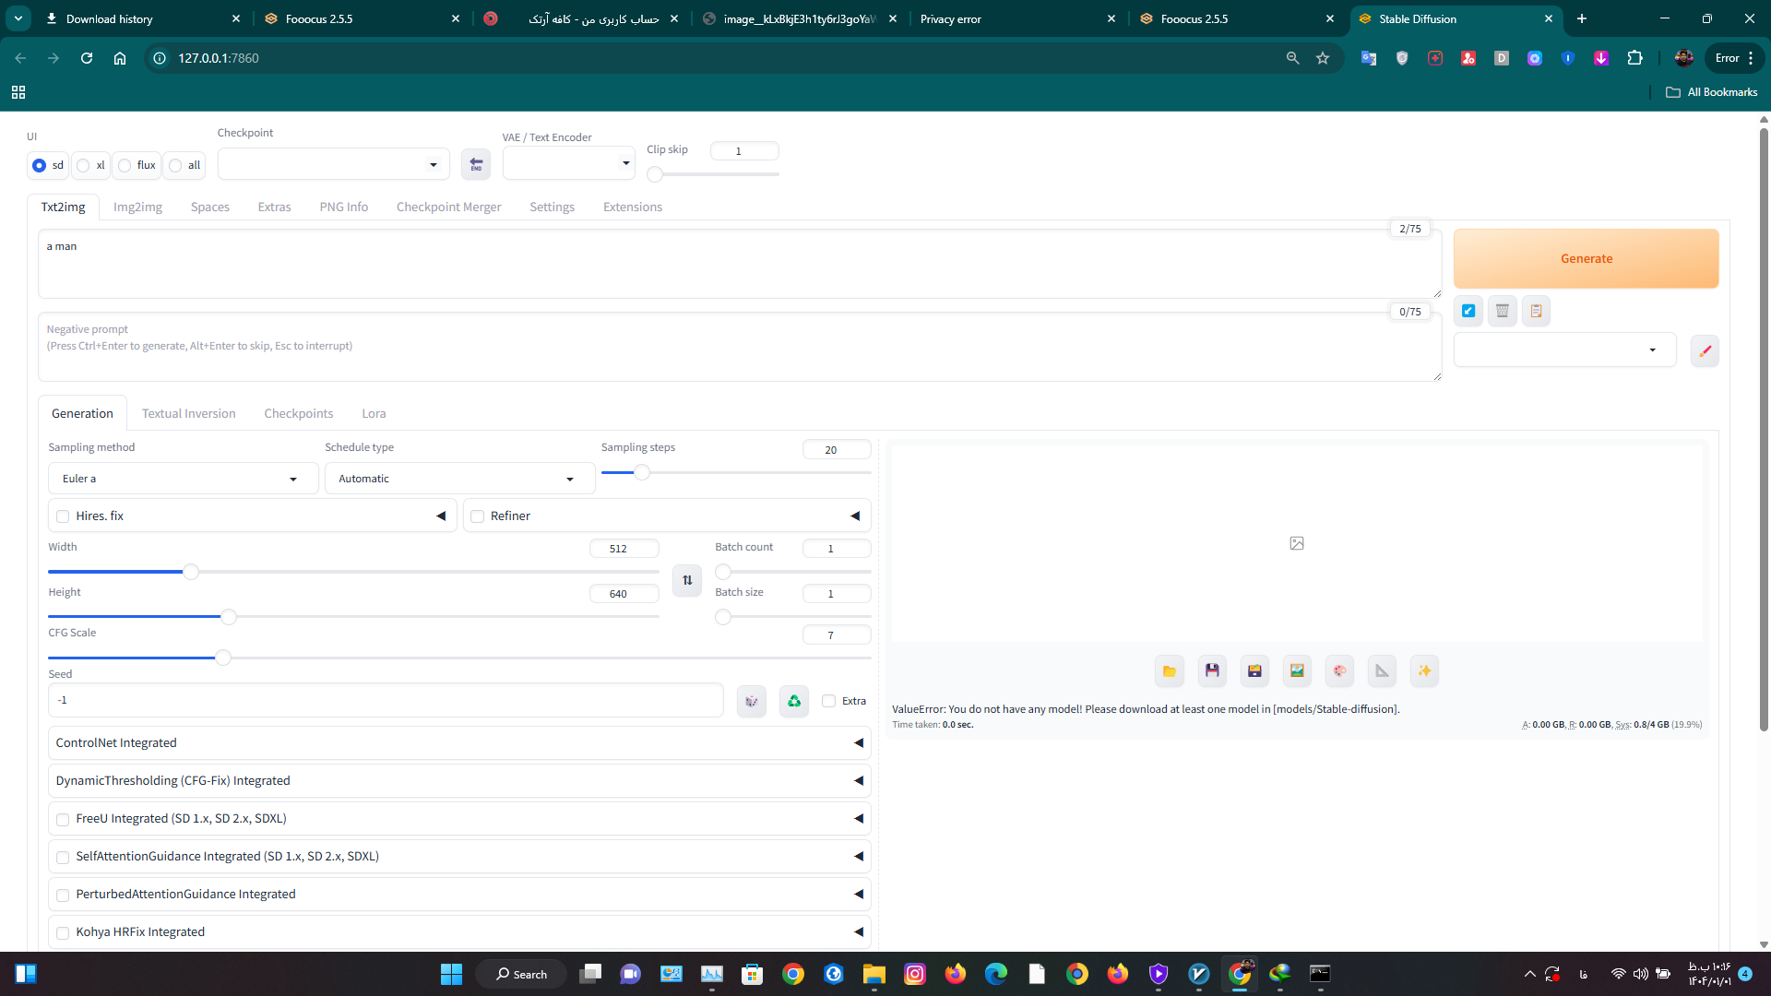The width and height of the screenshot is (1771, 996).
Task: Switch to the Img2img tab
Action: (x=137, y=207)
